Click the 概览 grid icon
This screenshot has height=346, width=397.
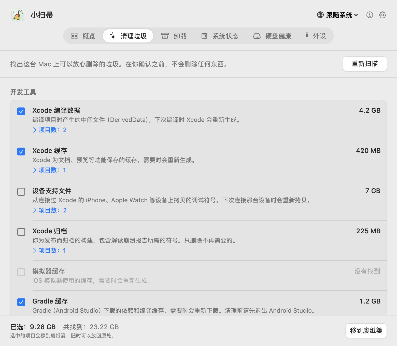pos(74,36)
